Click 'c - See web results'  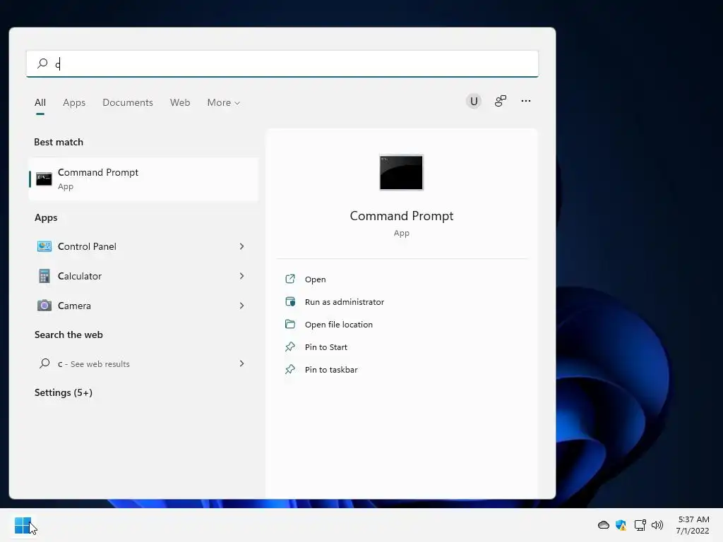(x=94, y=364)
